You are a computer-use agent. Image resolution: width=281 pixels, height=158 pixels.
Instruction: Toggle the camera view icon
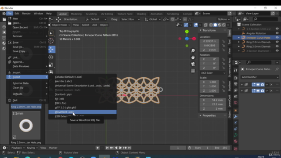193,64
